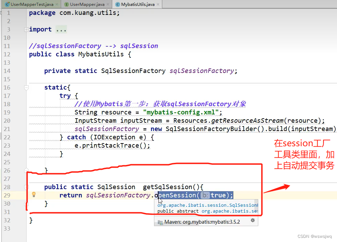Click line number 29 in the gutter
Image resolution: width=337 pixels, height=242 pixels.
click(x=7, y=195)
